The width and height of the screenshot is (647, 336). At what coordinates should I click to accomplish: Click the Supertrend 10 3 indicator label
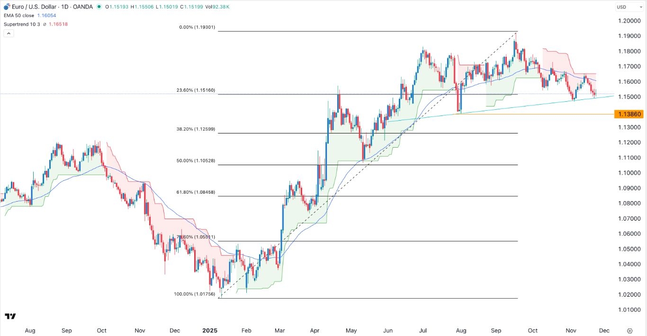[23, 24]
